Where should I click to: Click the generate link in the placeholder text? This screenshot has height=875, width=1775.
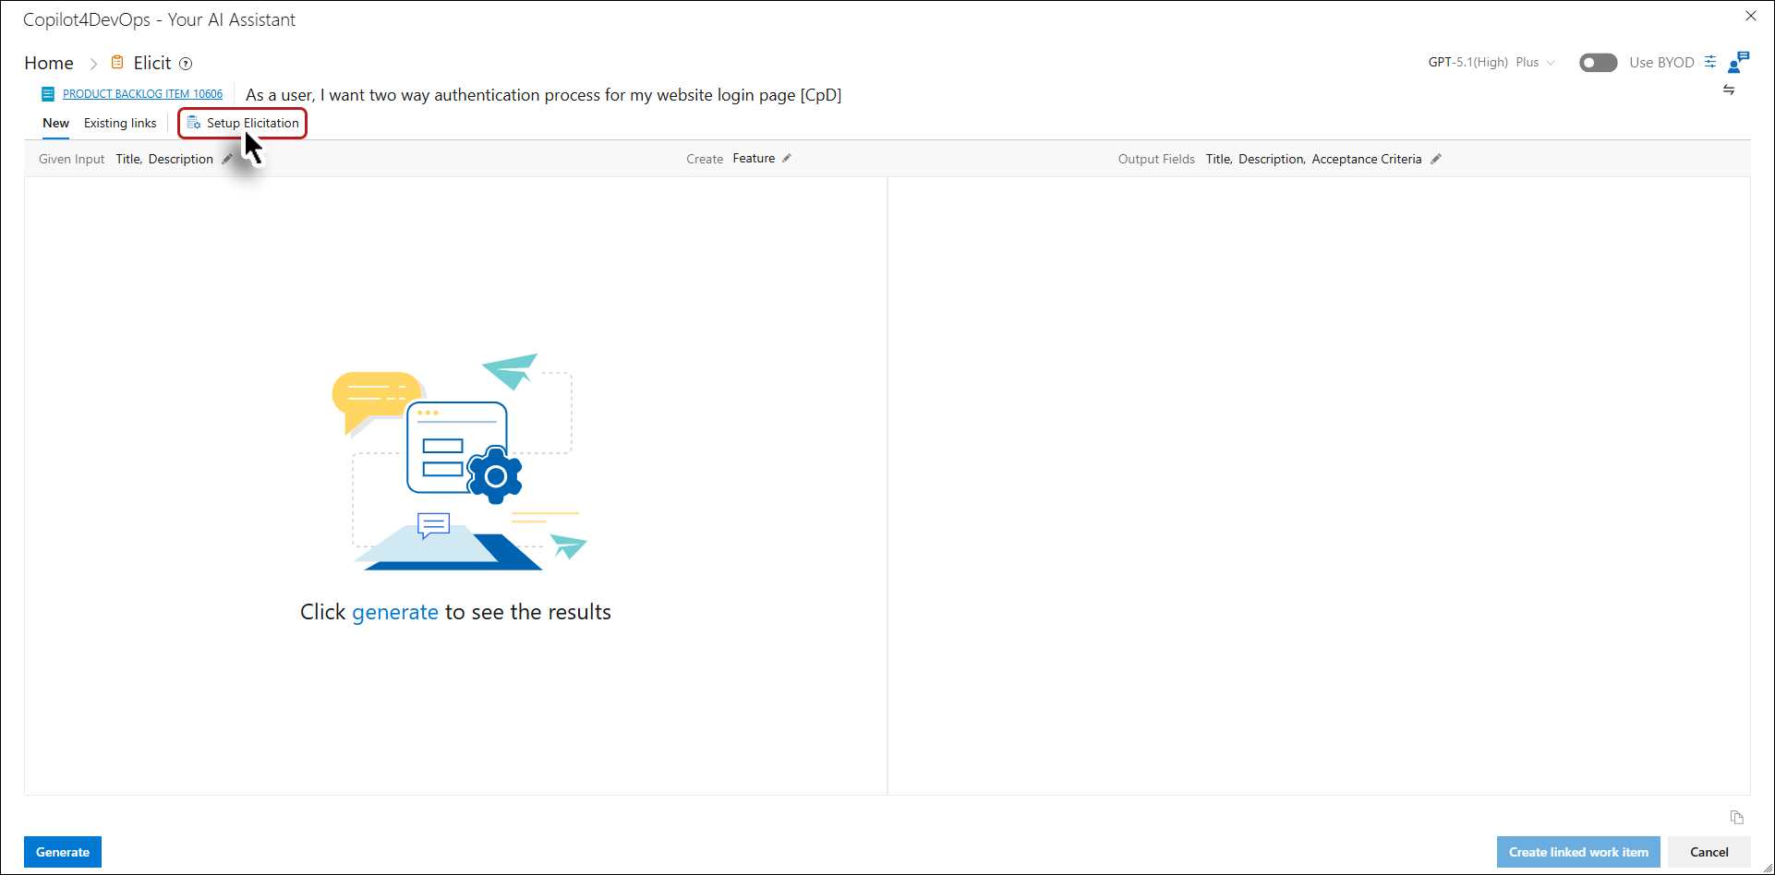tap(395, 612)
